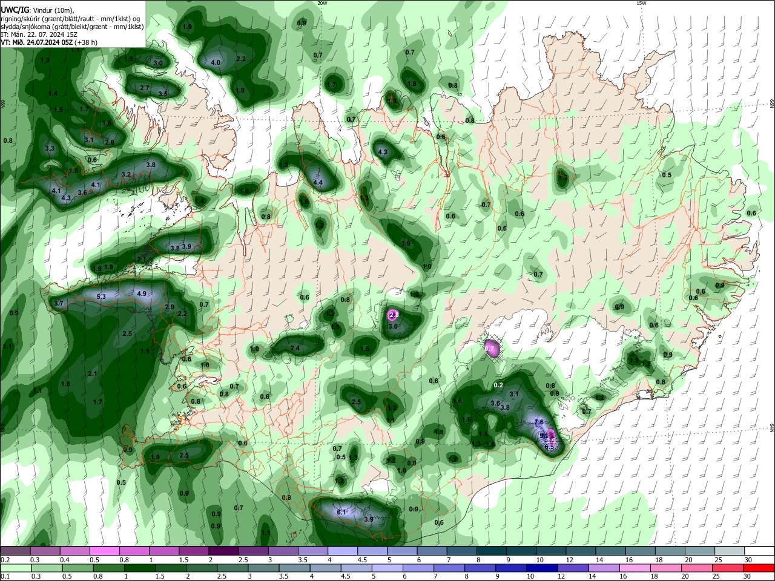Image resolution: width=775 pixels, height=581 pixels.
Task: Click the 3.3 value in the Westfjords area
Action: point(50,148)
